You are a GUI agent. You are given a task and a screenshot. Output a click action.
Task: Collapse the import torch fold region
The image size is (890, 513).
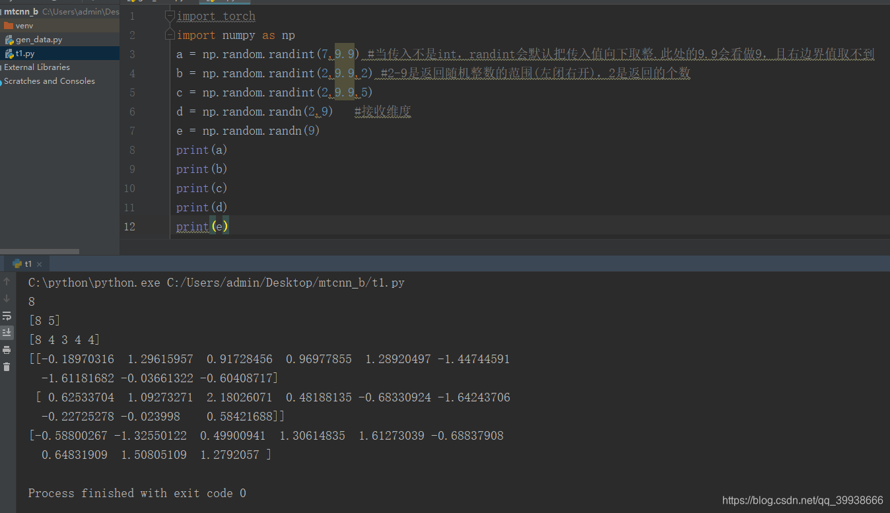click(169, 15)
